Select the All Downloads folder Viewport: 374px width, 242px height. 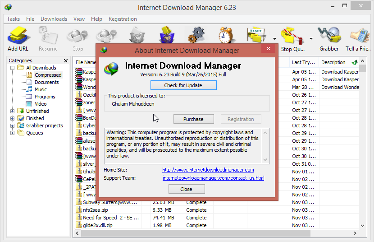point(41,68)
